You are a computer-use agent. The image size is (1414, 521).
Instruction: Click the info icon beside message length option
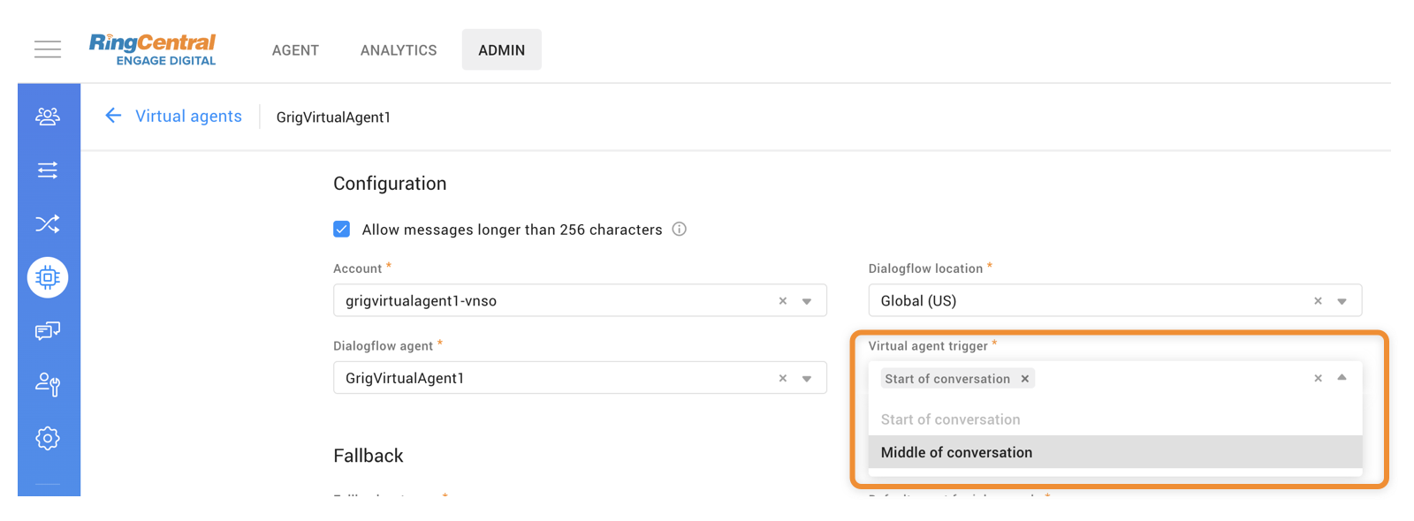679,230
